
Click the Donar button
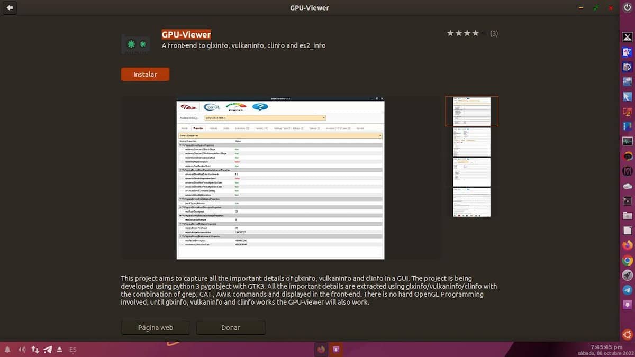click(x=231, y=327)
